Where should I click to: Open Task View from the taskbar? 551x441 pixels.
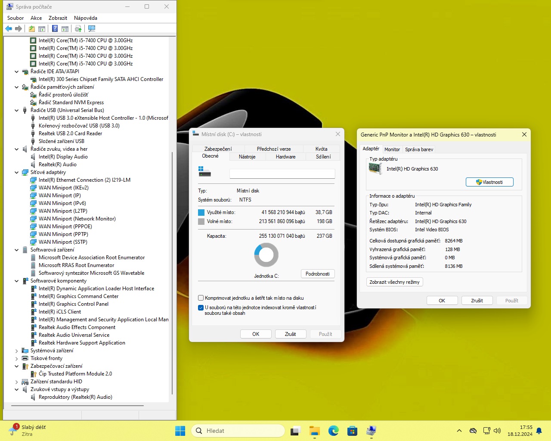click(x=295, y=431)
